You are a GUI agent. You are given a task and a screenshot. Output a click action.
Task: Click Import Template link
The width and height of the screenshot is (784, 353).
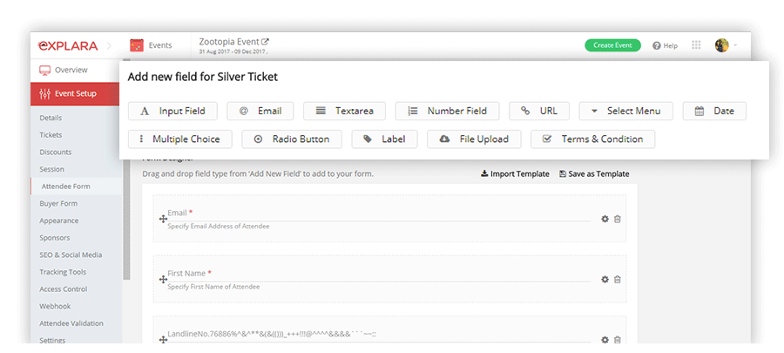click(515, 174)
